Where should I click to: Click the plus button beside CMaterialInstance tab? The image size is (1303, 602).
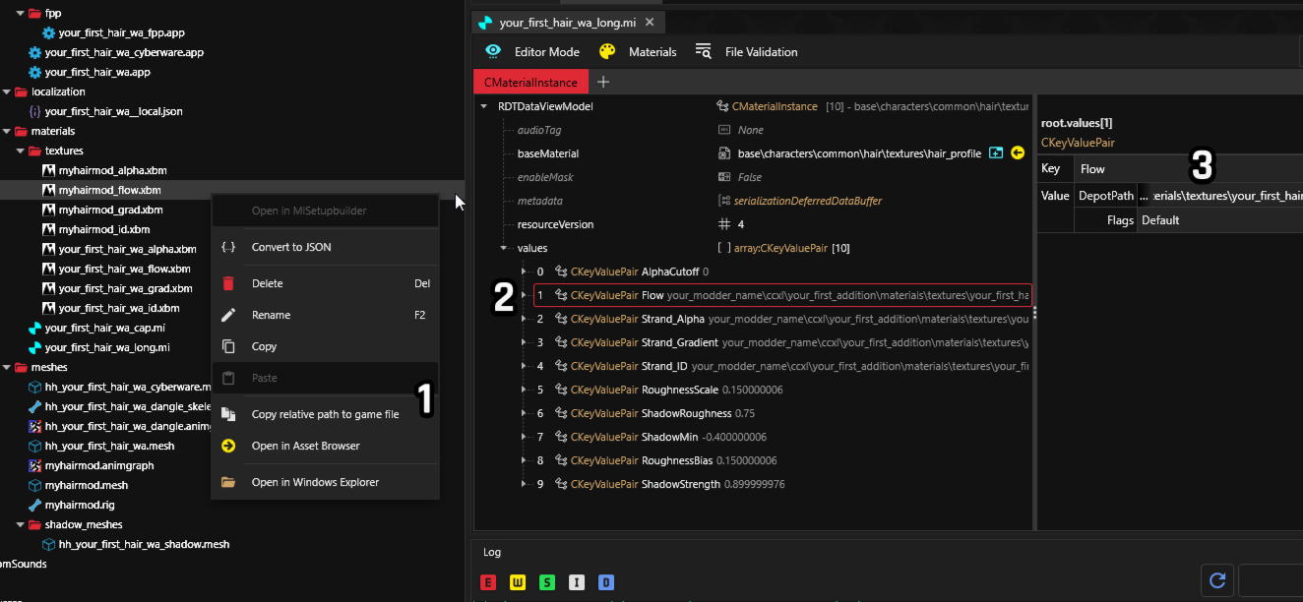pos(603,83)
